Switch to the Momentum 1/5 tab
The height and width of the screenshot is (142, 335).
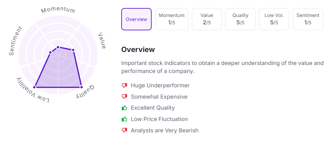click(x=171, y=19)
